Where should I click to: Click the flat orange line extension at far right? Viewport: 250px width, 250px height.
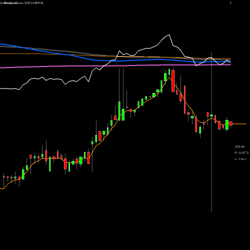(239, 124)
